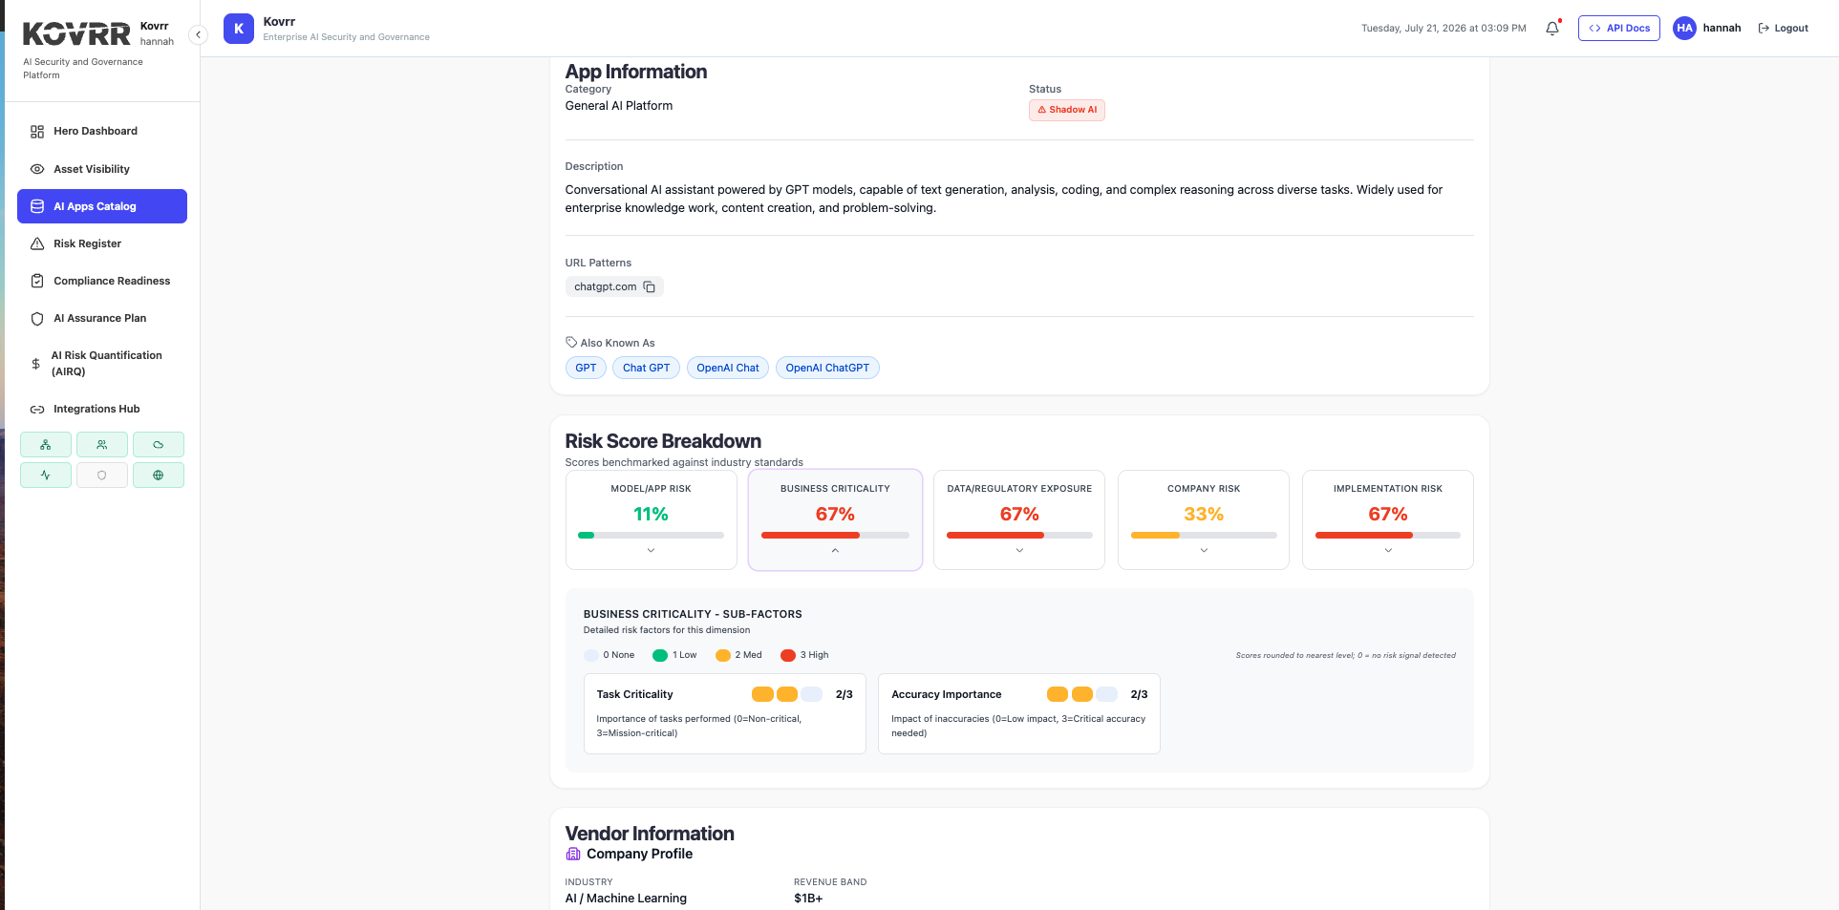
Task: Click the '0 None' legend entry
Action: [x=609, y=655]
